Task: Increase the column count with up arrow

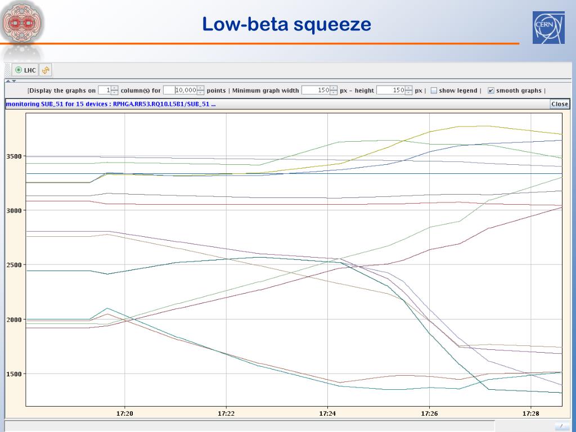Action: [115, 88]
